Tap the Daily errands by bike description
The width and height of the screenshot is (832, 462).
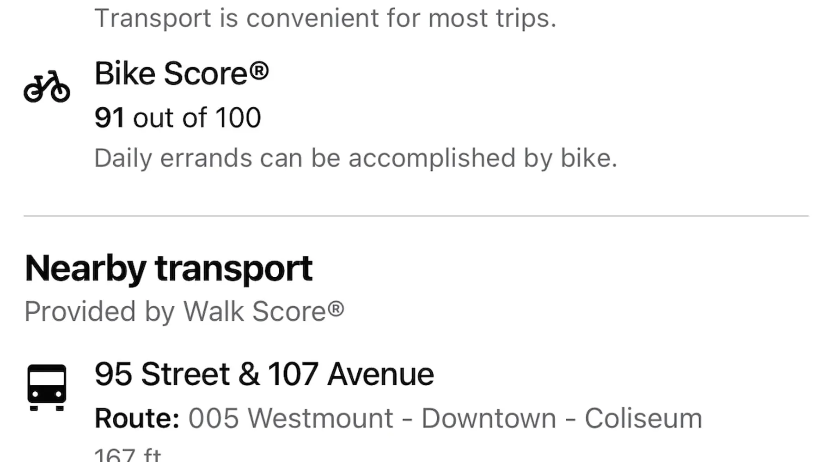point(355,158)
